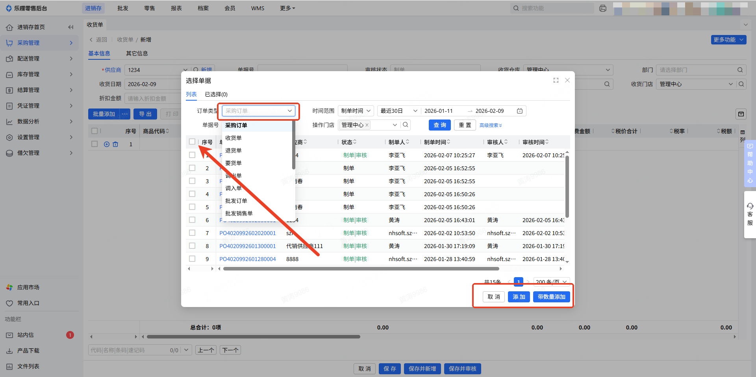Open 文件列表 in the sidebar
The width and height of the screenshot is (756, 377).
coord(28,366)
